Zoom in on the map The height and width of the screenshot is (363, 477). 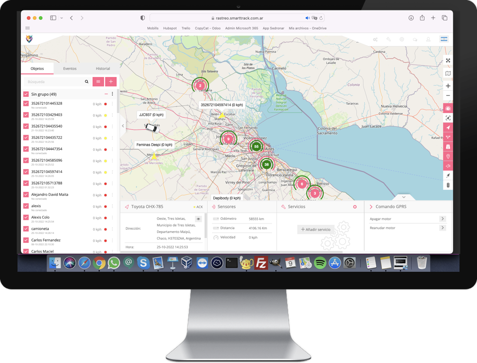pos(448,86)
